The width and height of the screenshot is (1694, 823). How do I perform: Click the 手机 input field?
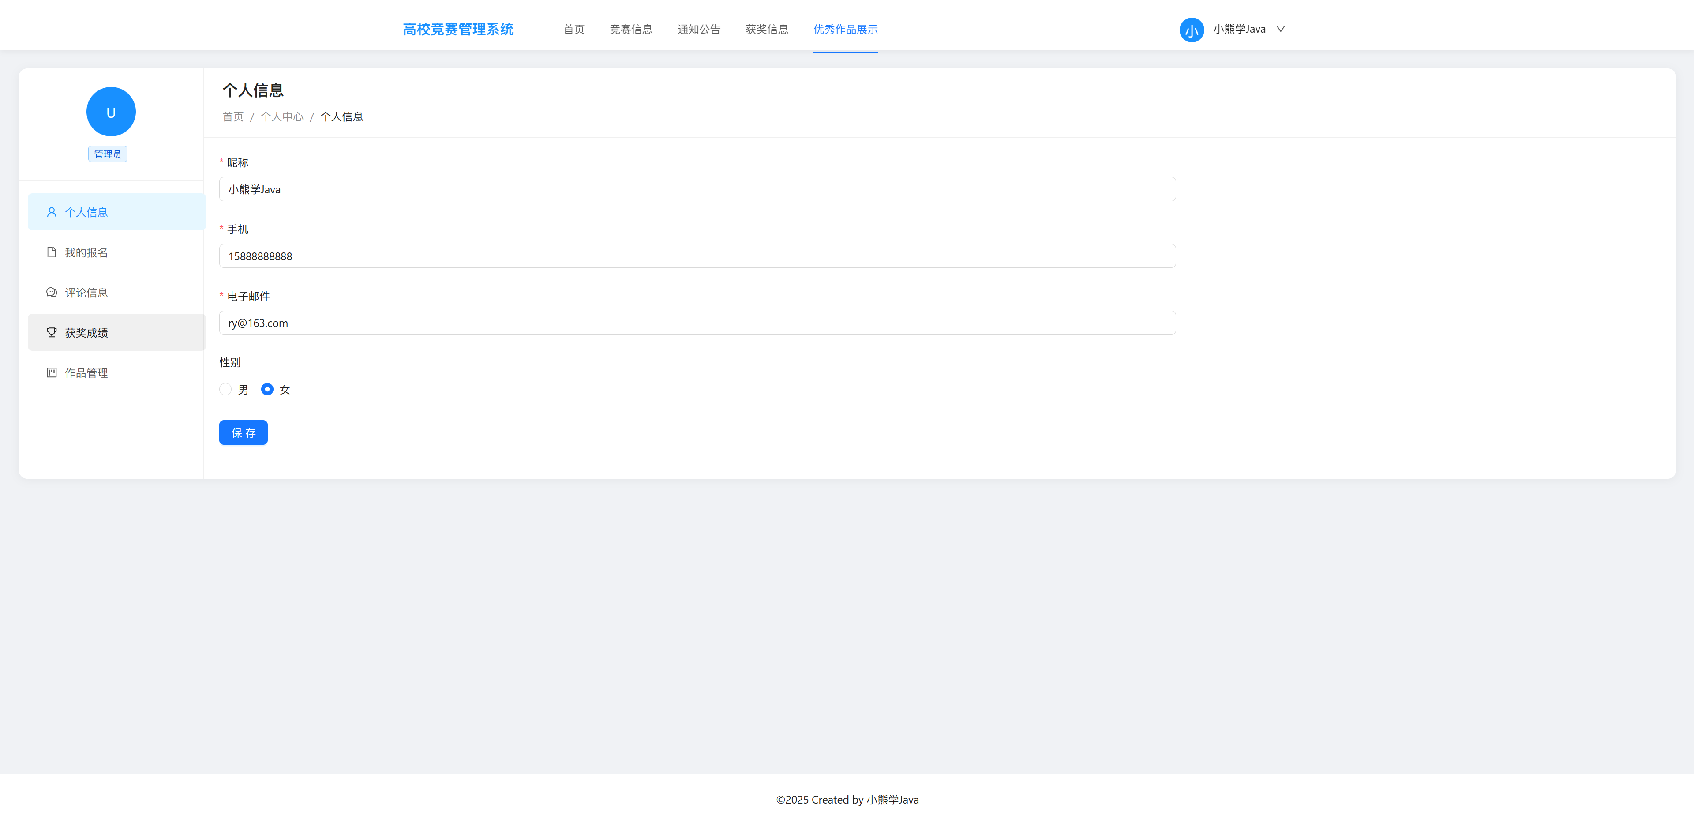coord(697,256)
